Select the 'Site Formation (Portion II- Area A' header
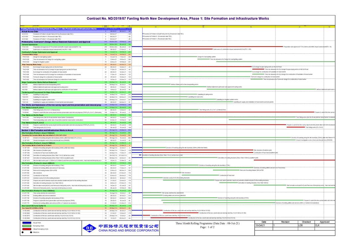Screen dimensions: 355x251 76,143
